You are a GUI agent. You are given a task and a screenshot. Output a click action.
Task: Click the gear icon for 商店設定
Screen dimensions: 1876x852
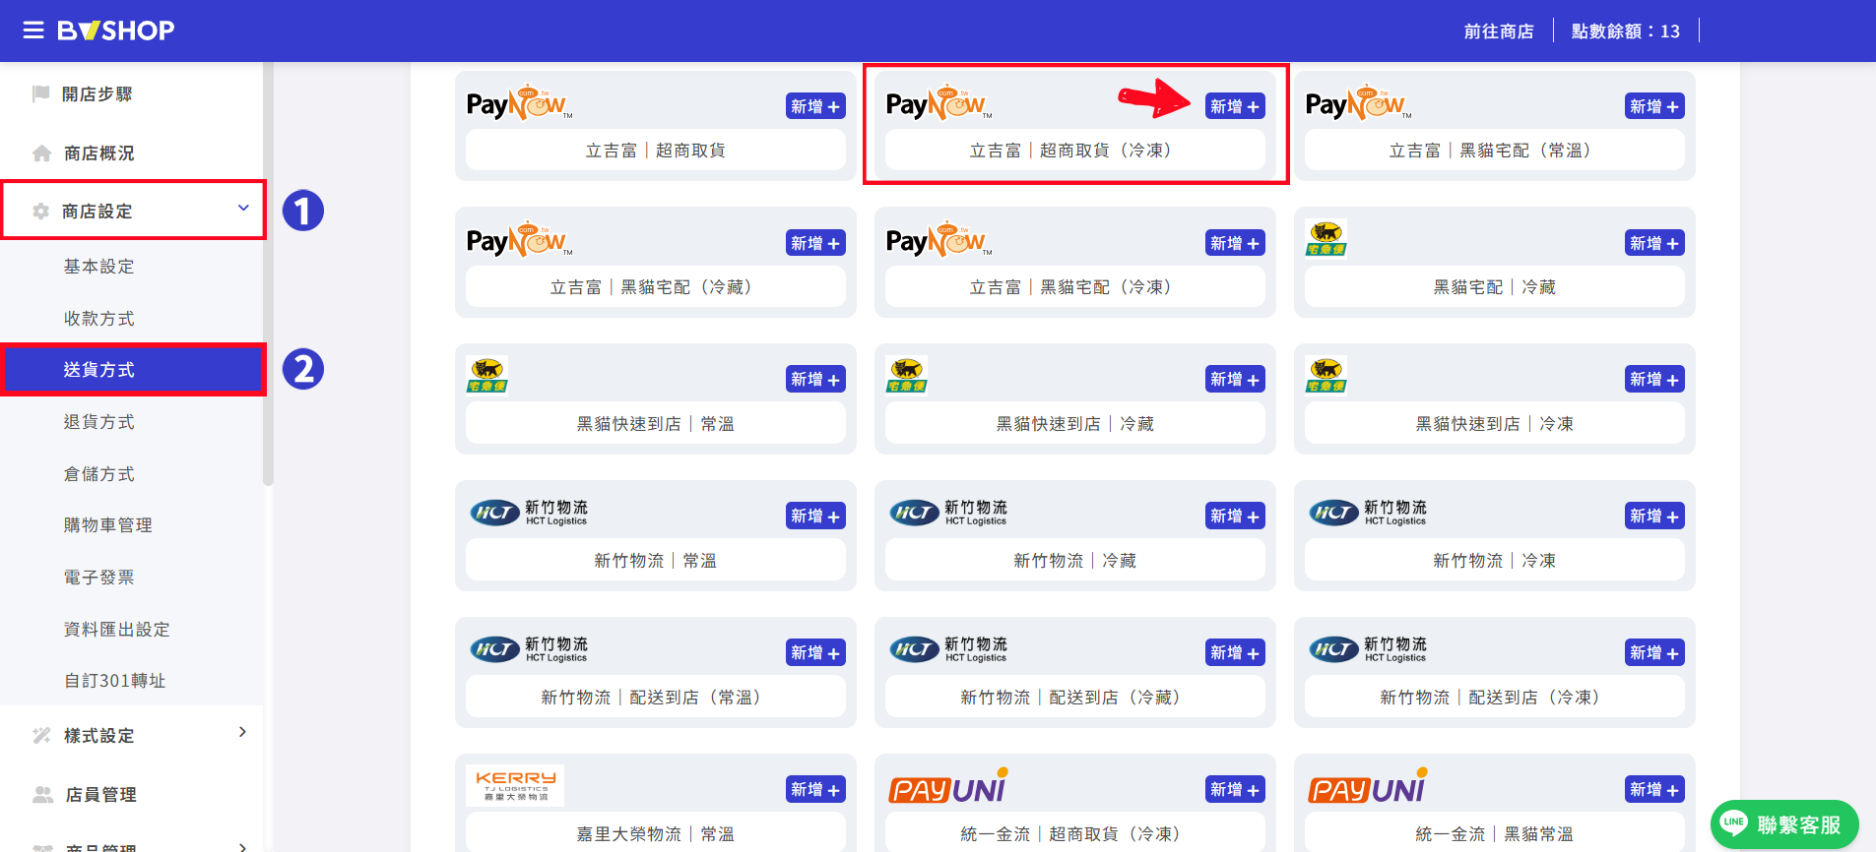[x=40, y=211]
